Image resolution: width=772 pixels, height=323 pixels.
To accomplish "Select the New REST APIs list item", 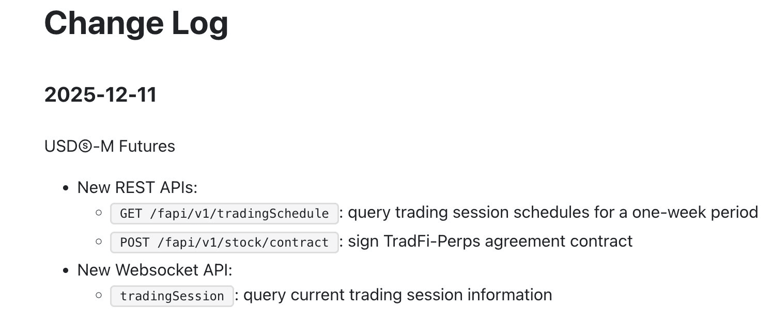I will pyautogui.click(x=137, y=187).
